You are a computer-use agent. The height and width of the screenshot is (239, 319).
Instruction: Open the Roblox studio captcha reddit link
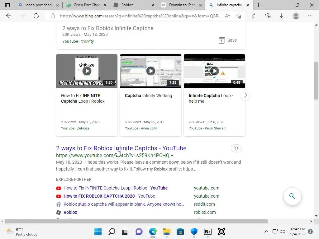click(124, 204)
